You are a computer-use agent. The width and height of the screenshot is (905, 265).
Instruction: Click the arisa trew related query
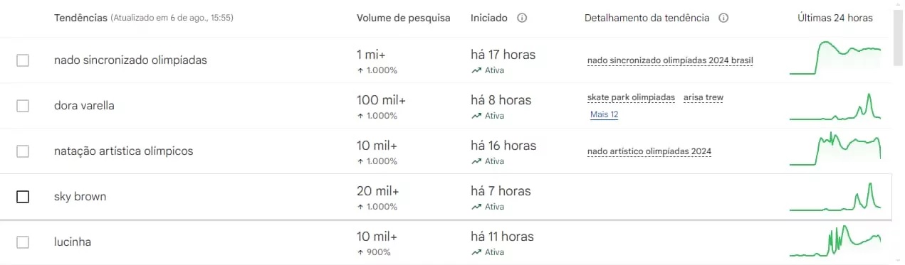(703, 97)
